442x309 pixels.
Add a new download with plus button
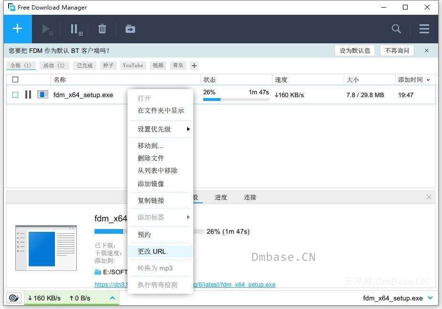click(18, 29)
